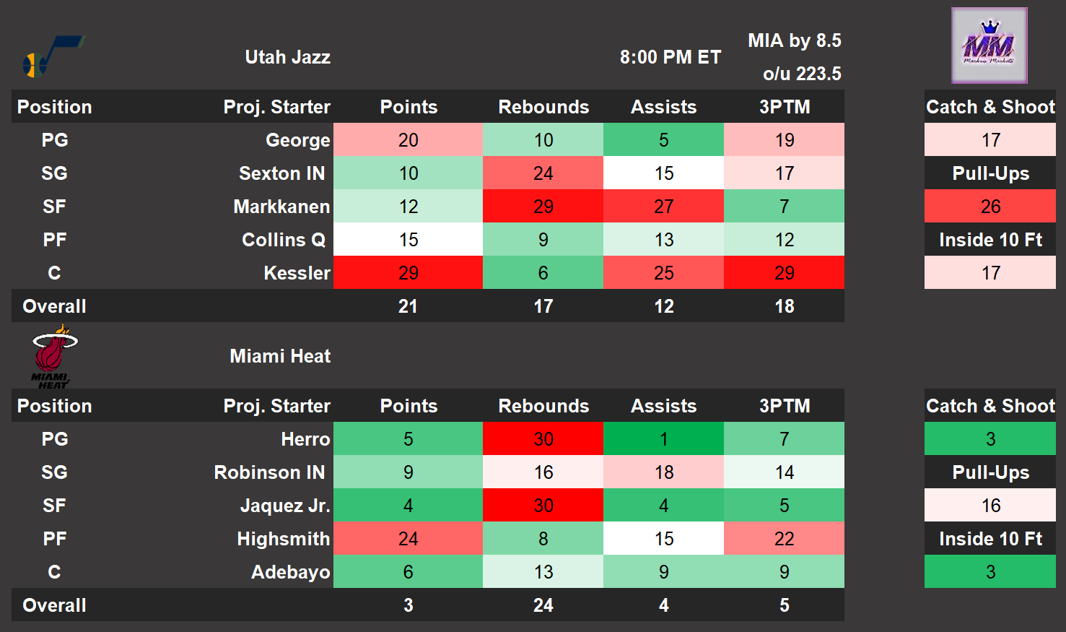Select Jaquez Jr.'s red Rebounds cell
The height and width of the screenshot is (632, 1066).
(x=543, y=506)
